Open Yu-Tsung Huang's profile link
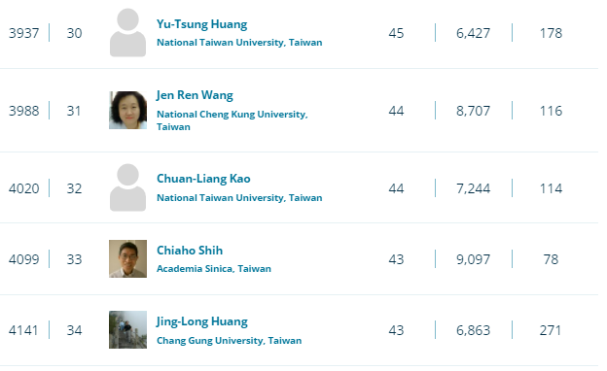 (201, 24)
